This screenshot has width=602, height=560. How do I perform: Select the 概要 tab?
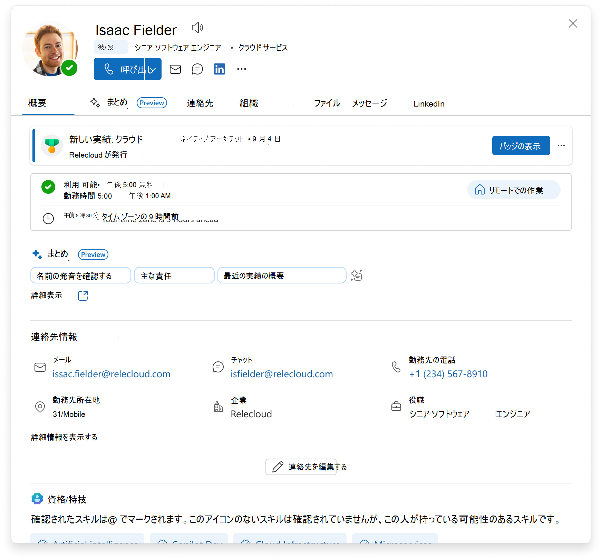pyautogui.click(x=37, y=103)
